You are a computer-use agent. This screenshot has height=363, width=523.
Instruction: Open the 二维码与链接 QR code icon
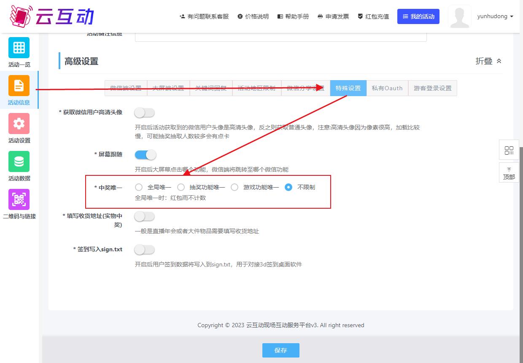(x=19, y=199)
